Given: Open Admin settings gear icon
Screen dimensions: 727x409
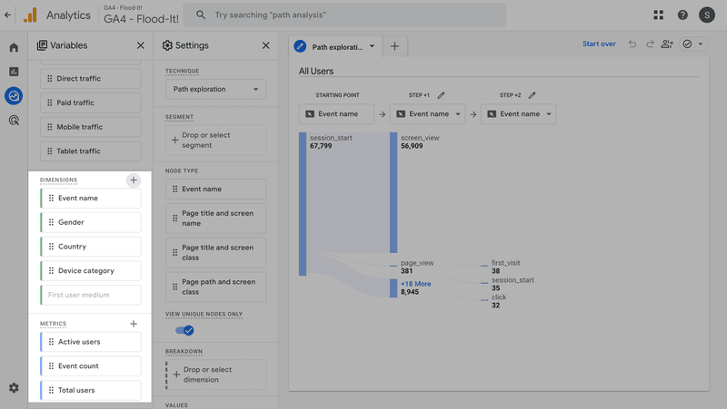Looking at the screenshot, I should coord(14,388).
